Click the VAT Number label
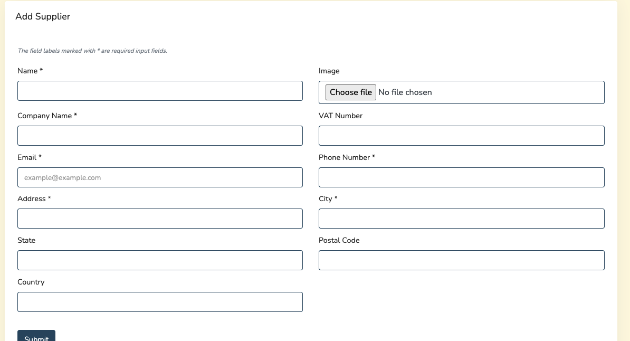The width and height of the screenshot is (630, 341). point(340,116)
